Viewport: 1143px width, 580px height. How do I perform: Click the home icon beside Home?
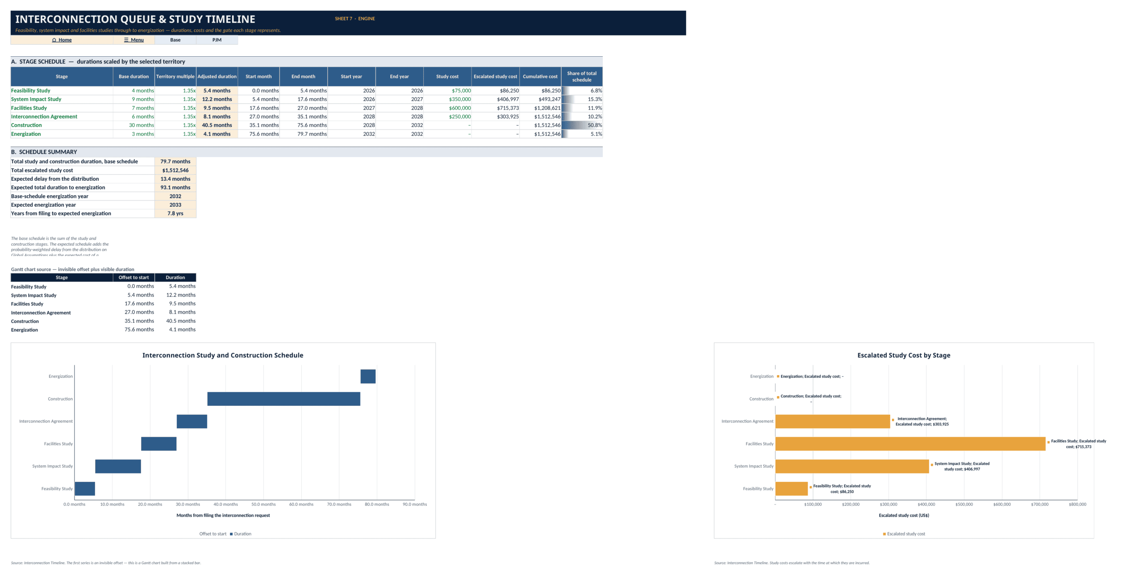(54, 40)
